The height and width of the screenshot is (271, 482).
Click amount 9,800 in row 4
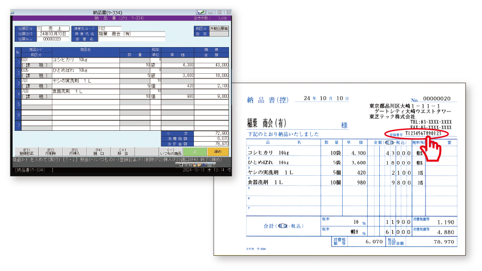point(223,96)
